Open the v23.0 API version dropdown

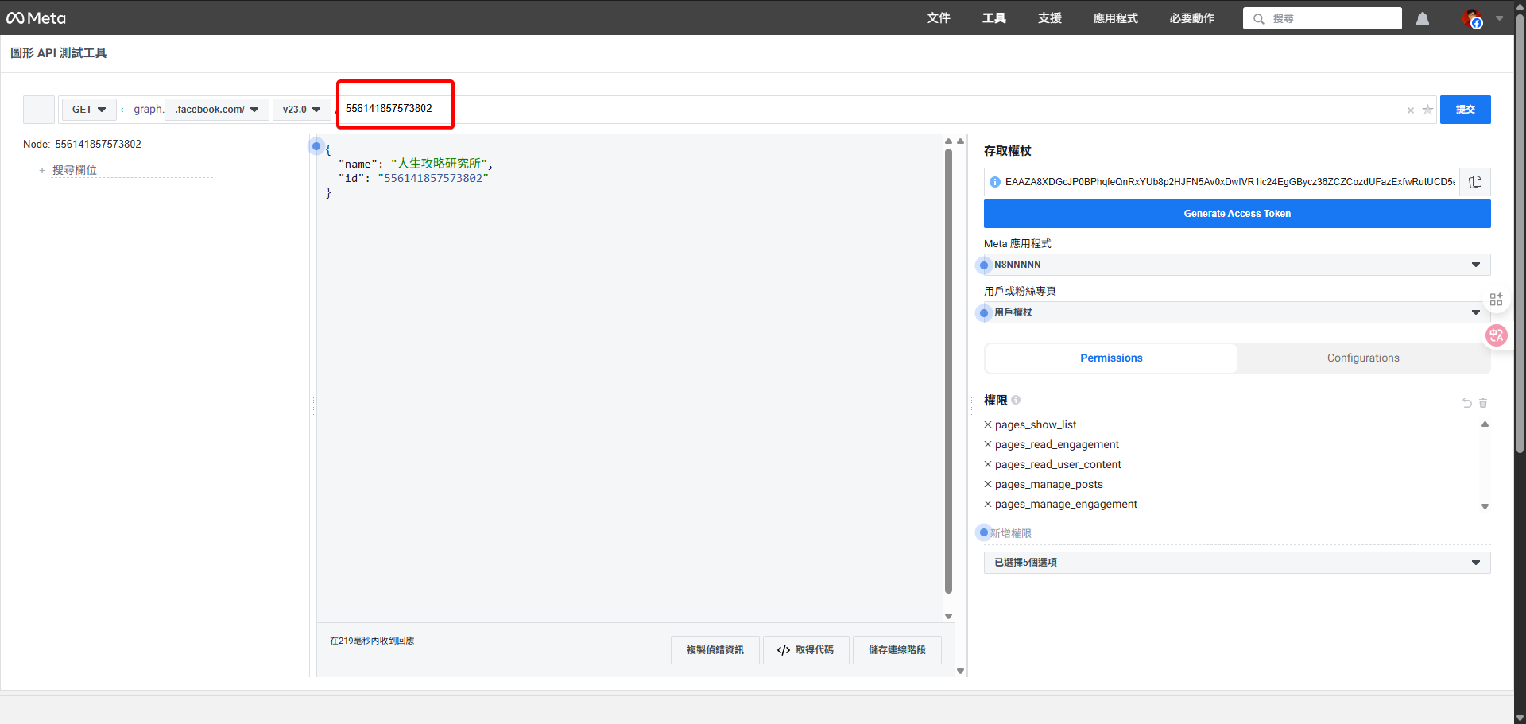click(x=301, y=110)
